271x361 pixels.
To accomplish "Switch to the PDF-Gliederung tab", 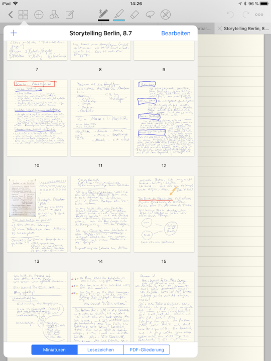I will pos(147,350).
